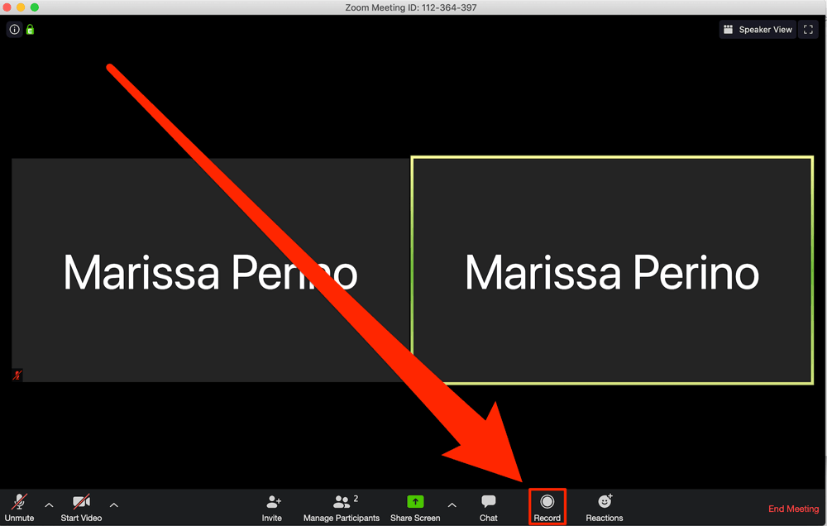This screenshot has width=827, height=526.
Task: Expand share options arrow beside Share Screen
Action: tap(452, 504)
